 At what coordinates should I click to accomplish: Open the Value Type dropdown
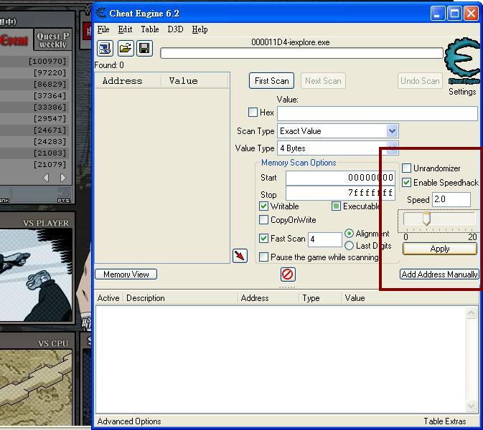point(392,148)
